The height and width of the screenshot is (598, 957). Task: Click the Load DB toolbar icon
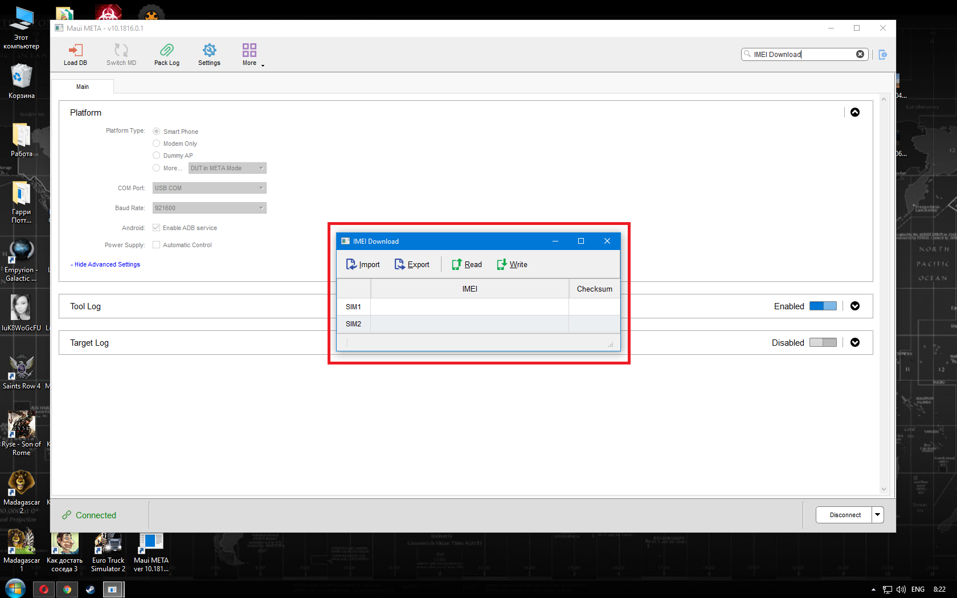click(75, 55)
